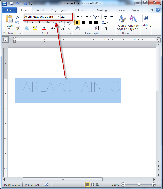
Task: Click the Paste clipboard icon
Action: pos(9,19)
